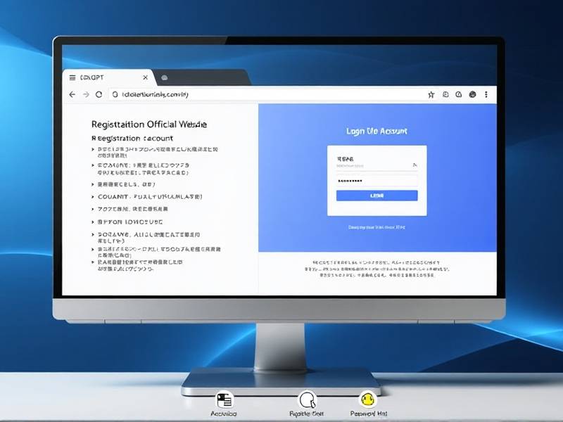Close the active browser tab
The image size is (563, 422).
[x=145, y=77]
